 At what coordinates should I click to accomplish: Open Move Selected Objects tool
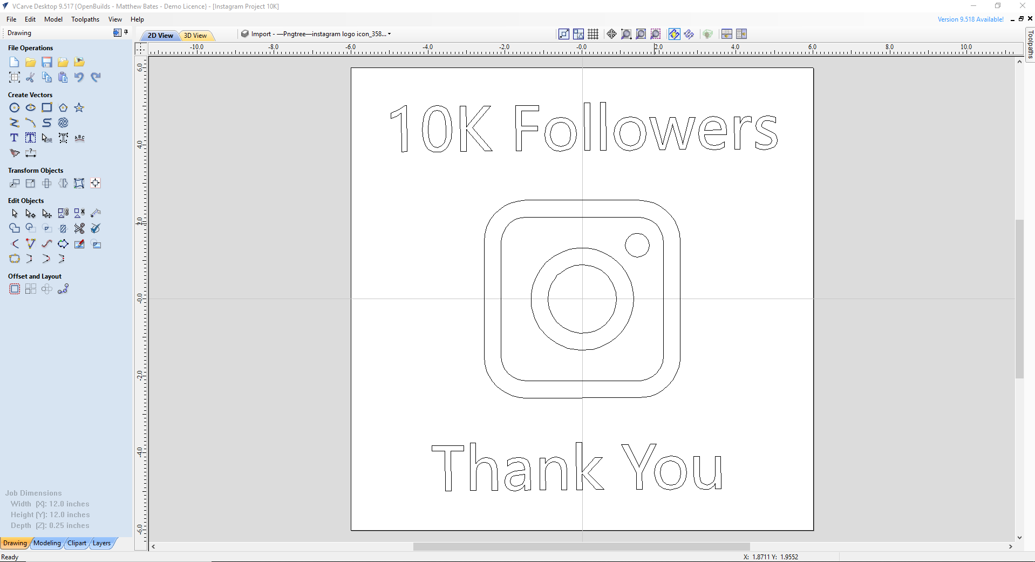[x=15, y=183]
